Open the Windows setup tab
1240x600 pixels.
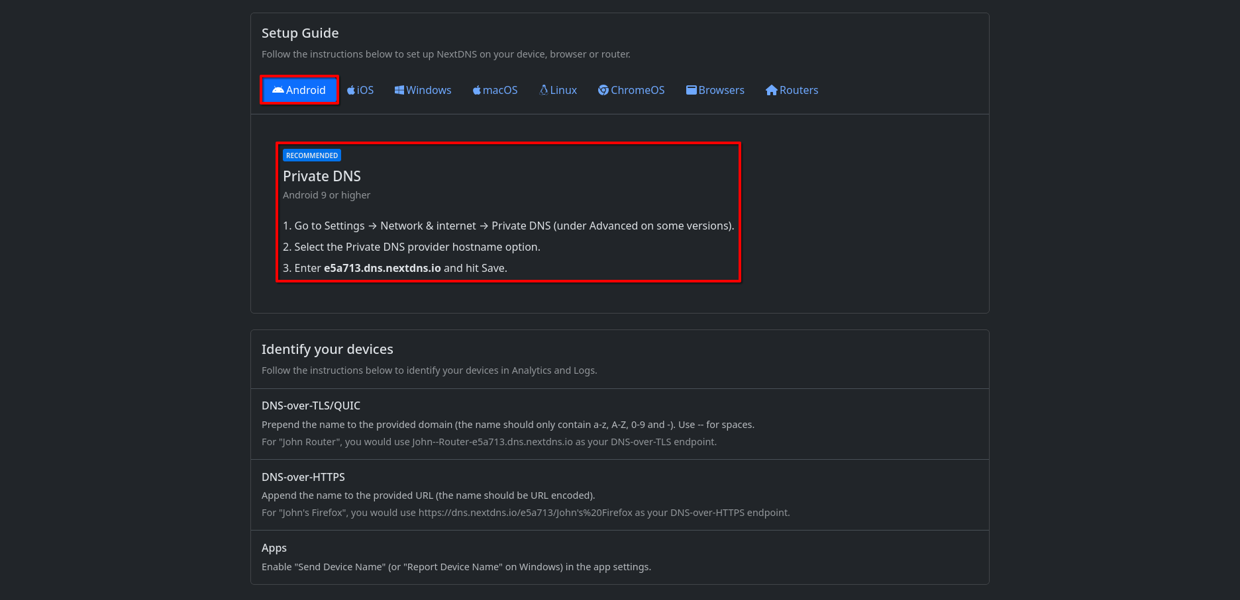(423, 90)
